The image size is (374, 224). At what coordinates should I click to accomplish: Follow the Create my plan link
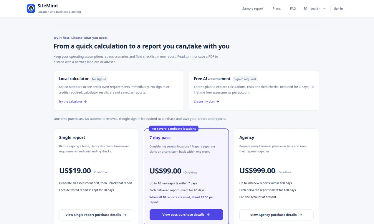click(206, 102)
